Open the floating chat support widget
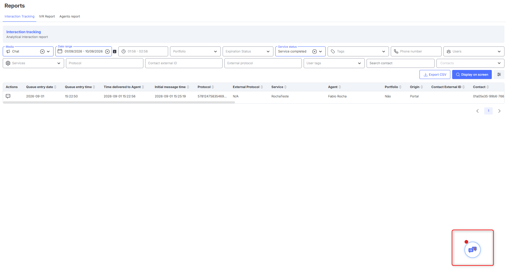The height and width of the screenshot is (278, 506). pyautogui.click(x=472, y=250)
